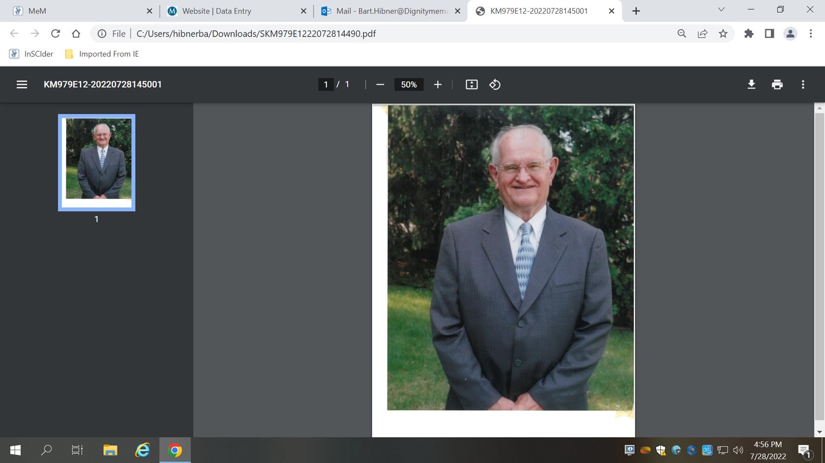Open the Extensions puzzle icon
Screen dimensions: 825x463
(x=748, y=33)
